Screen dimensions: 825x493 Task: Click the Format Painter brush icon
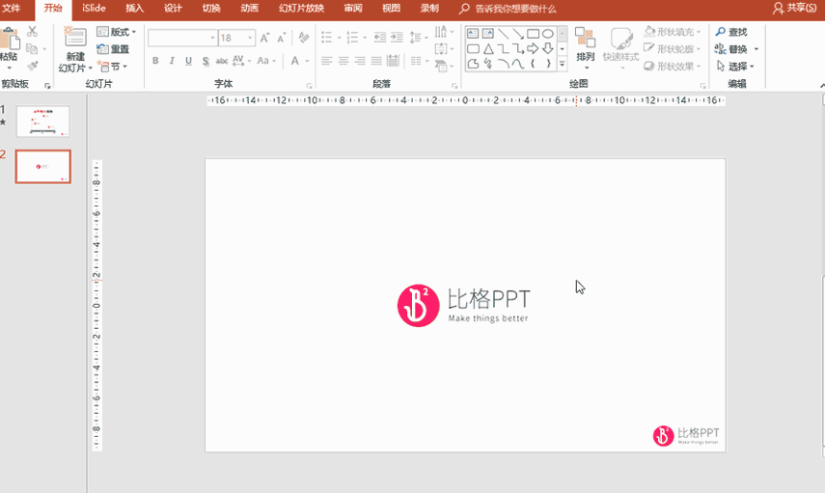click(x=32, y=66)
